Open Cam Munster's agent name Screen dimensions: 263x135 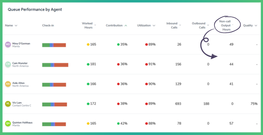tap(20, 63)
